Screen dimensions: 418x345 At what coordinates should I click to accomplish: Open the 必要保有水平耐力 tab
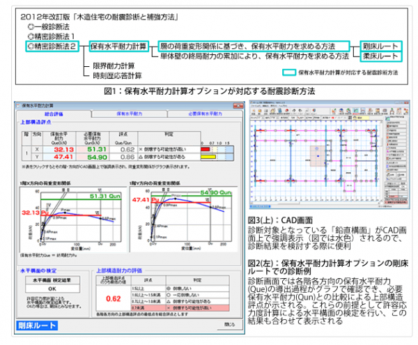coord(205,114)
